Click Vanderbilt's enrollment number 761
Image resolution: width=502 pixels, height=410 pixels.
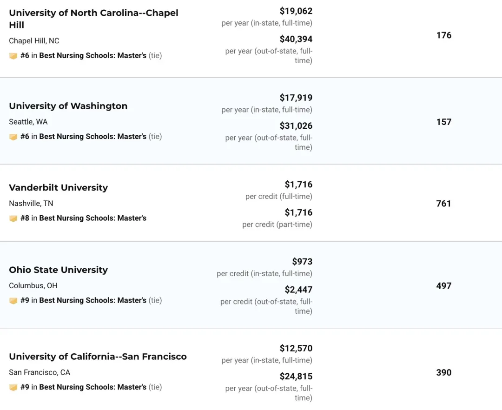click(x=443, y=203)
